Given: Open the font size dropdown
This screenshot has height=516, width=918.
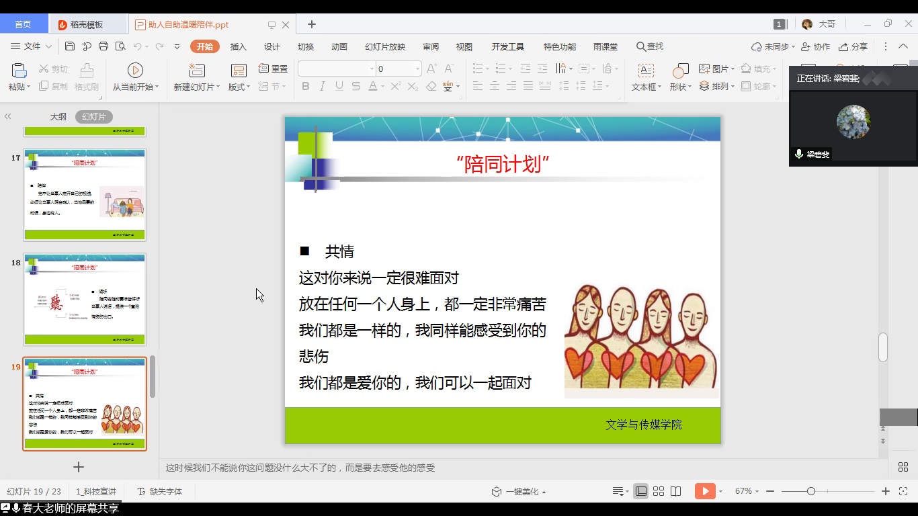Looking at the screenshot, I should [417, 69].
